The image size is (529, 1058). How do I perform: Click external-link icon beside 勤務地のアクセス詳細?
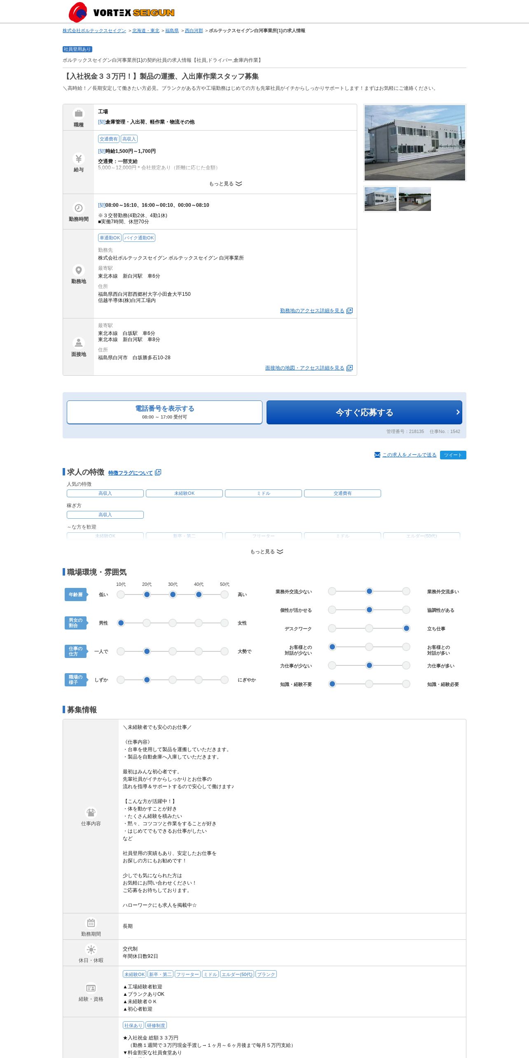(x=349, y=311)
